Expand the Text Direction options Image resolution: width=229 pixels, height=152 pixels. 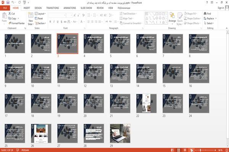coord(128,14)
